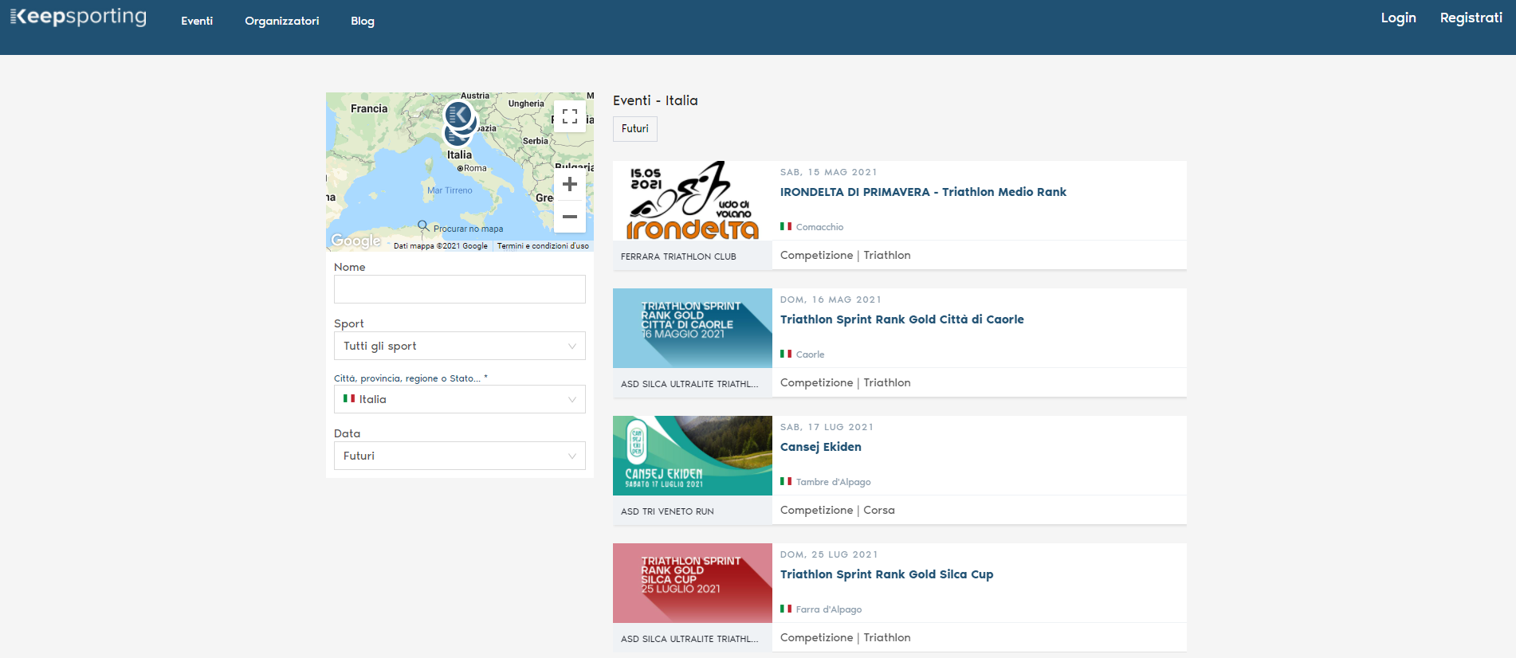Screen dimensions: 1516x658
Task: Expand the Sport dropdown
Action: click(459, 346)
